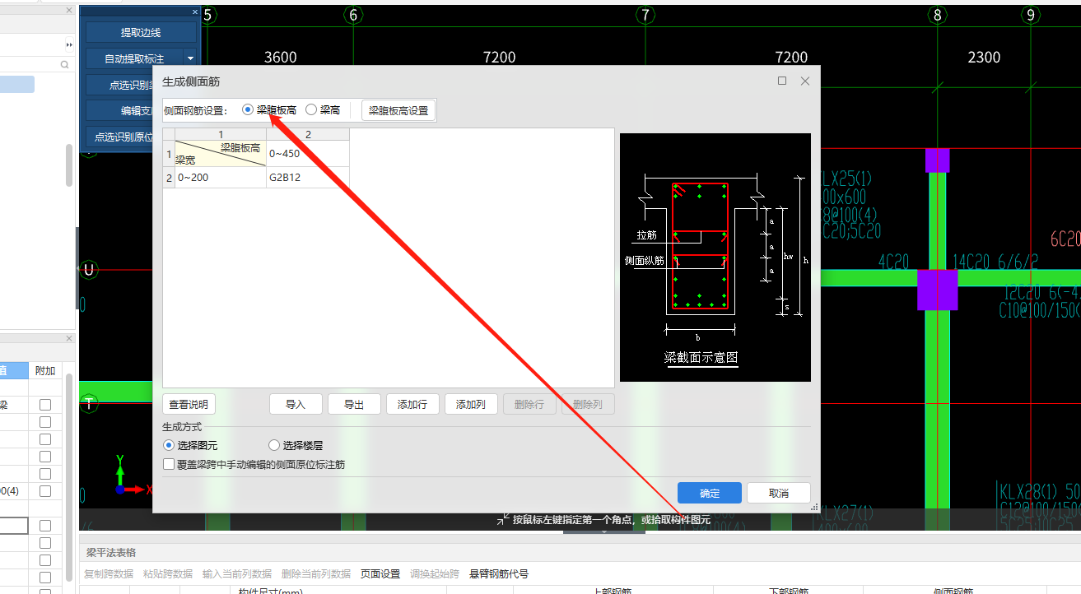
Task: Choose the 选择图元 generation mode
Action: point(170,445)
